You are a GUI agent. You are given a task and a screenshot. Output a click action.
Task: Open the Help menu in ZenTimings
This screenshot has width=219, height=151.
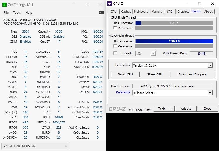[x=29, y=13]
